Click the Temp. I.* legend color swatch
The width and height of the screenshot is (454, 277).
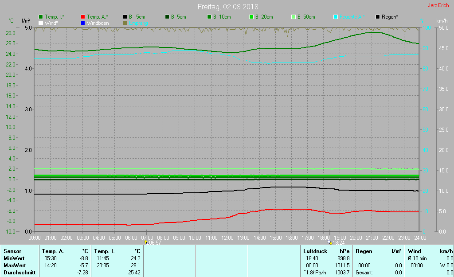41,17
